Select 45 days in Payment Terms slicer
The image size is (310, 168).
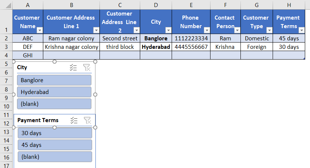tap(54, 145)
